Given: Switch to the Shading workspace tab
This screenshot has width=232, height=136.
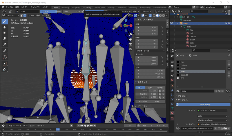Looking at the screenshot, I should pyautogui.click(x=111, y=8).
